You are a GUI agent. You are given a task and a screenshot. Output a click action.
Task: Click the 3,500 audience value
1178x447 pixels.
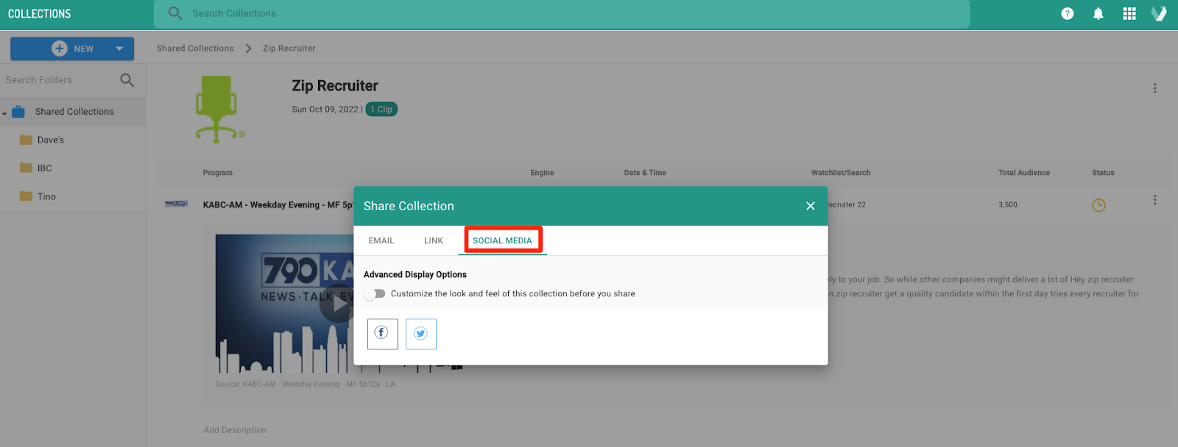tap(1008, 205)
